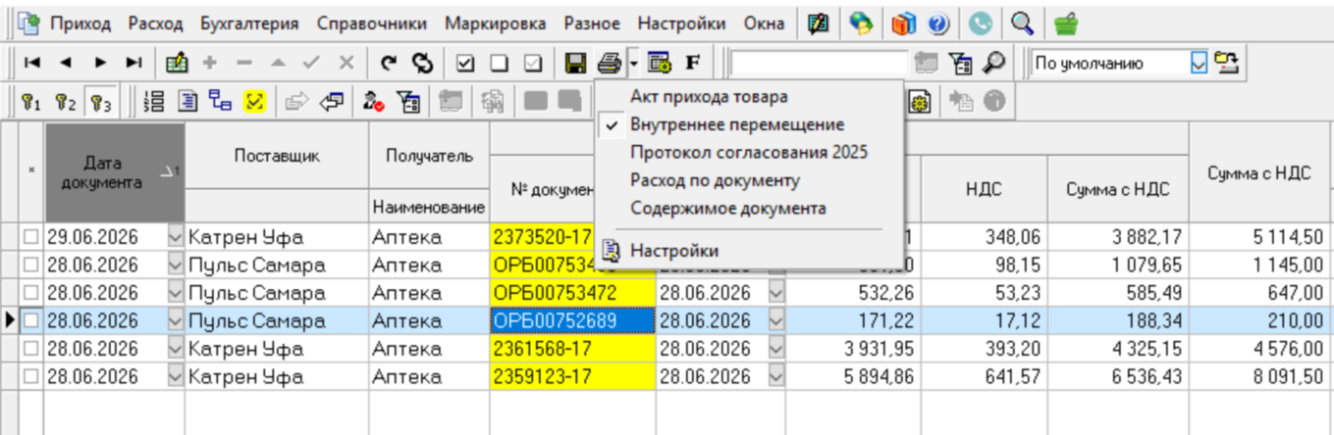Select the key 1 icon
This screenshot has width=1334, height=435.
click(32, 100)
